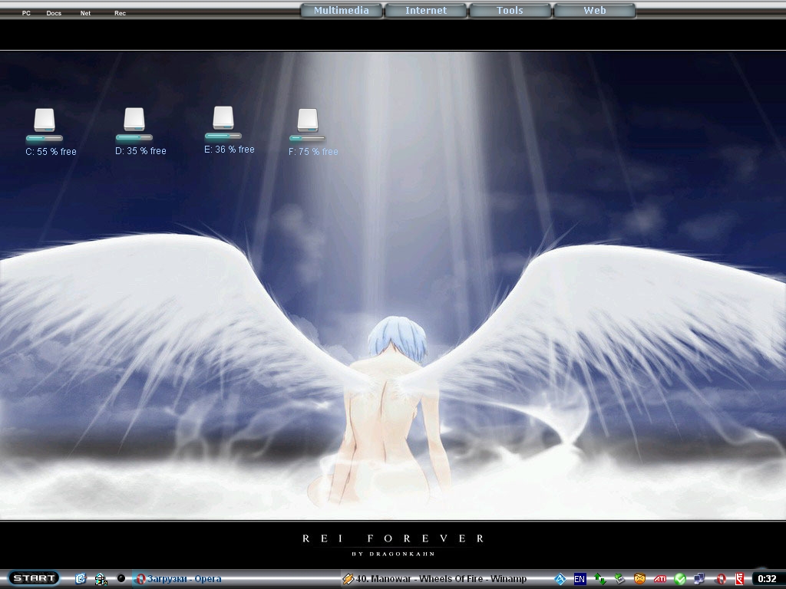Click the EN language indicator

point(580,579)
